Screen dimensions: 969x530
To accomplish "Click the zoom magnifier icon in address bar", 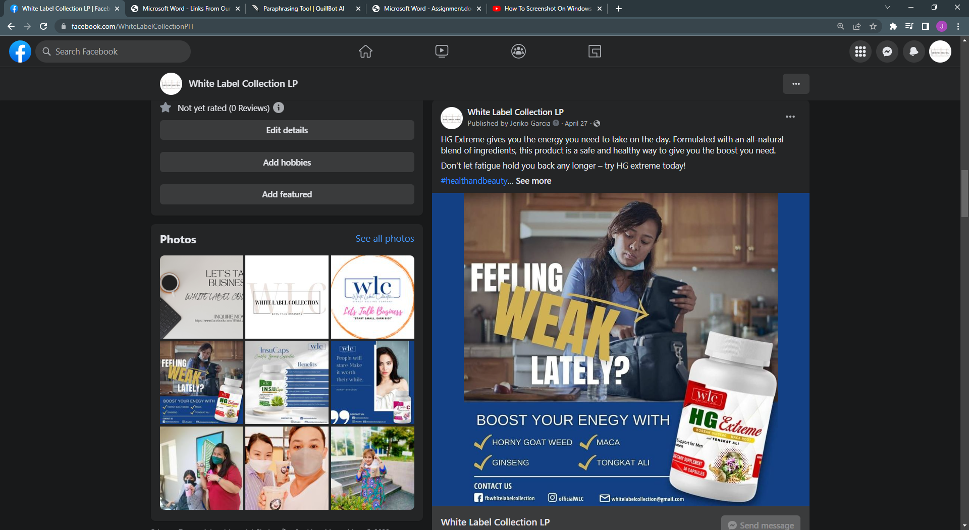I will (x=841, y=26).
